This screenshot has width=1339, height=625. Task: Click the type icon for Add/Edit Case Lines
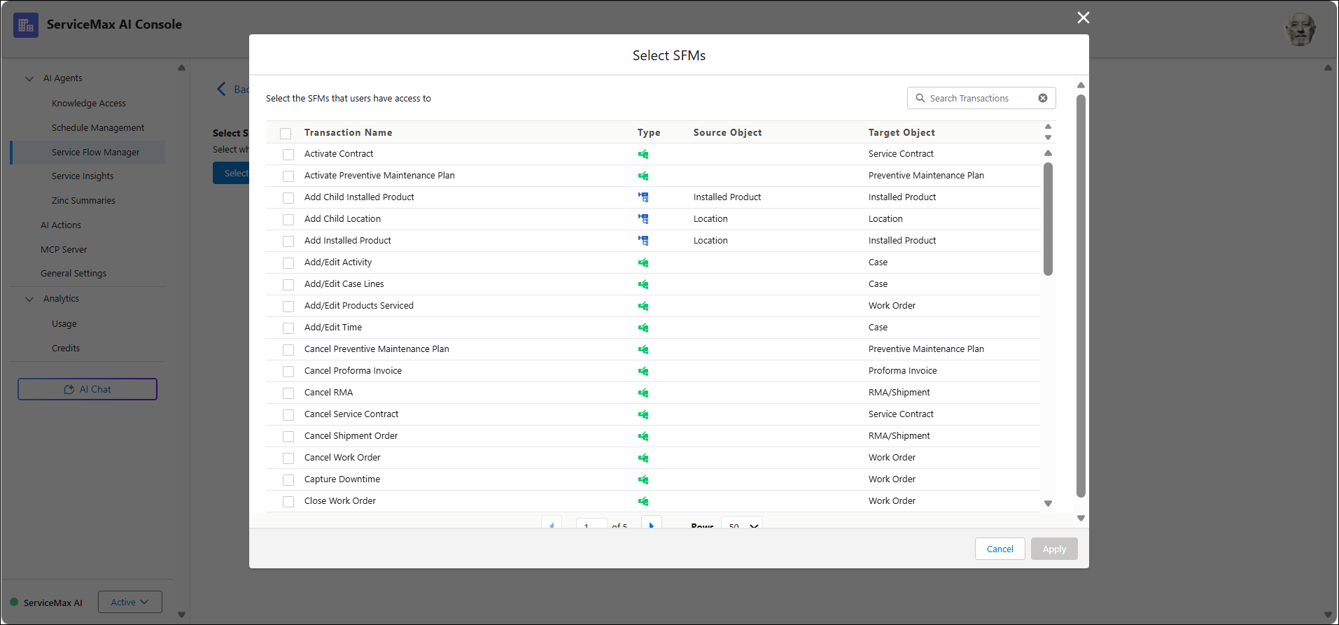click(x=643, y=284)
